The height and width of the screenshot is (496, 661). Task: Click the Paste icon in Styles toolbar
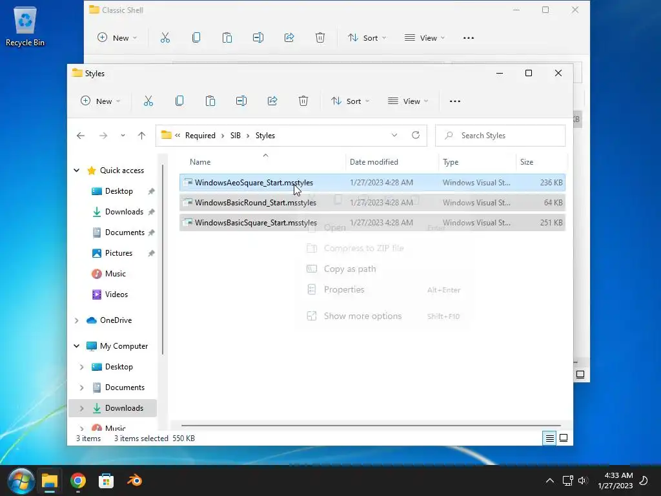(x=210, y=101)
